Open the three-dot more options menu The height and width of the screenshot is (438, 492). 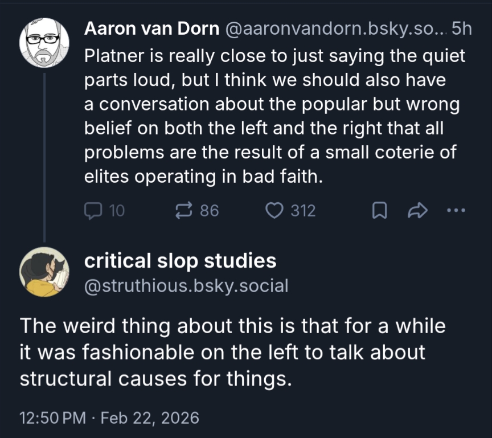pyautogui.click(x=456, y=211)
